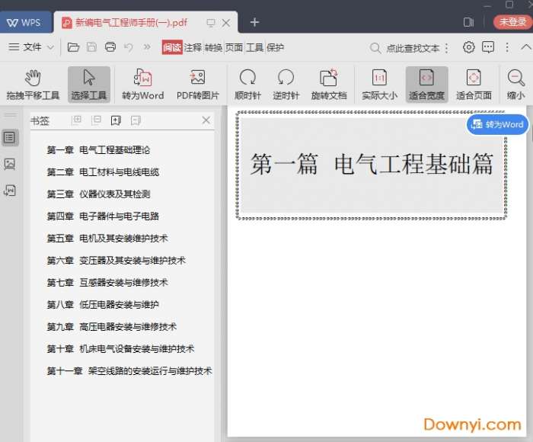Show more quick-access tools (»)
The image size is (533, 442).
click(x=146, y=47)
